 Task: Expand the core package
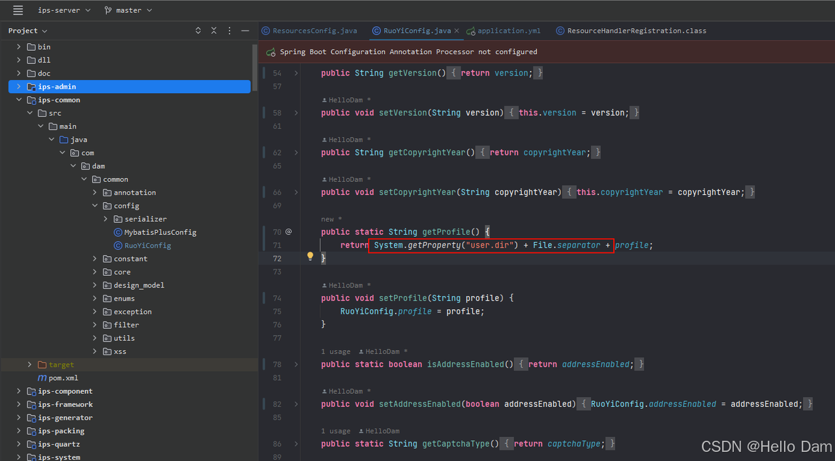click(95, 272)
